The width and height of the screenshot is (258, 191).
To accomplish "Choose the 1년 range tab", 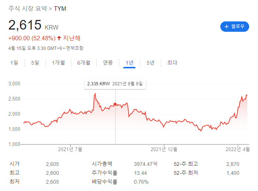I will (129, 63).
